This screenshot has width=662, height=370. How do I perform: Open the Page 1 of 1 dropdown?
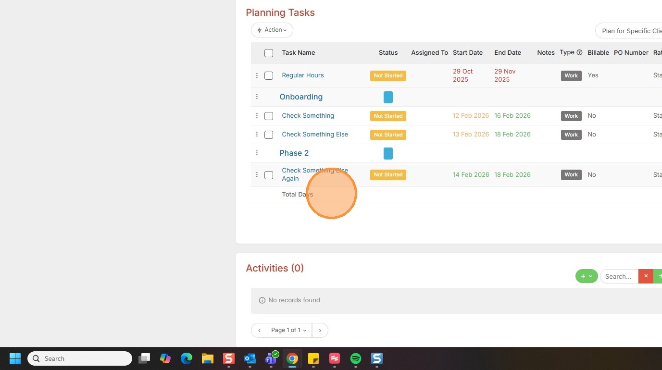[289, 330]
